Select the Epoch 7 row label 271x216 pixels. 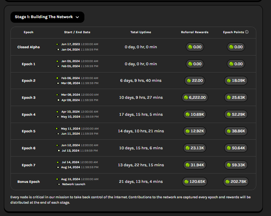coord(29,165)
